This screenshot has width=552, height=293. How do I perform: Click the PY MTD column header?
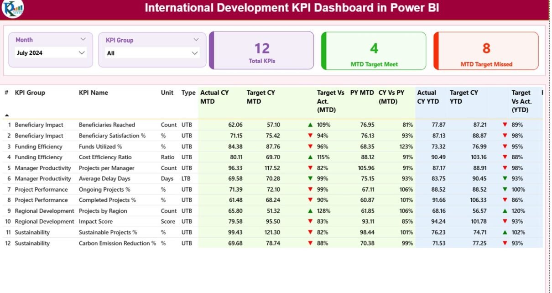pos(362,93)
